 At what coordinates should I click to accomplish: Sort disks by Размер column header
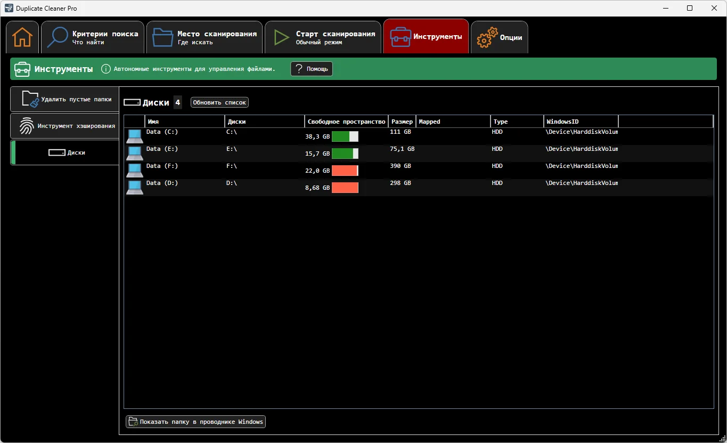tap(401, 122)
